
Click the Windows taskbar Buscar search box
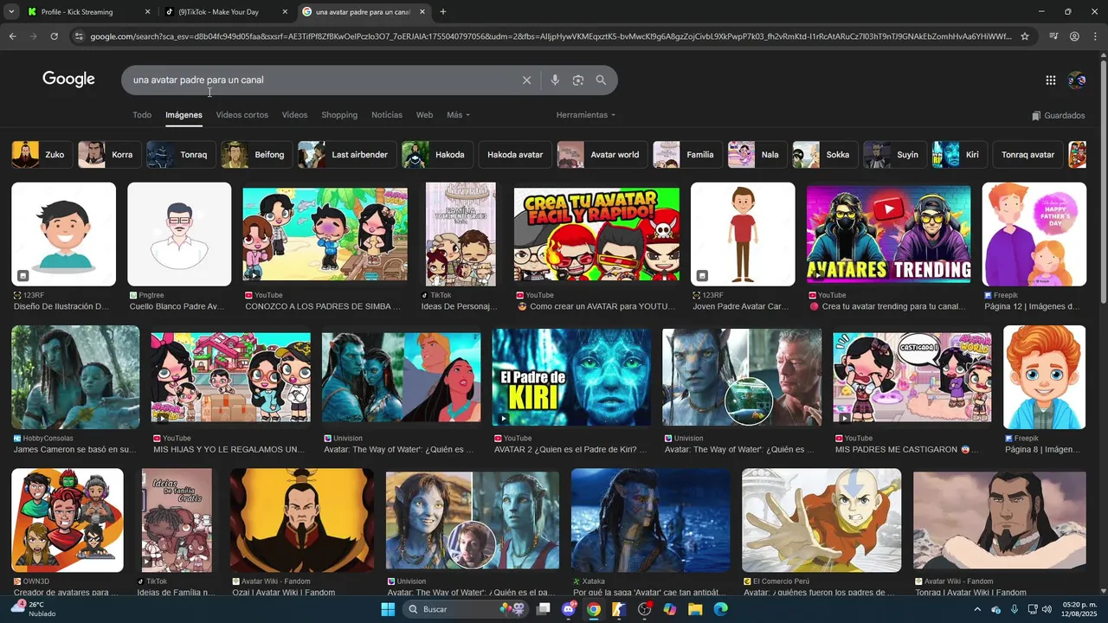[x=467, y=609]
